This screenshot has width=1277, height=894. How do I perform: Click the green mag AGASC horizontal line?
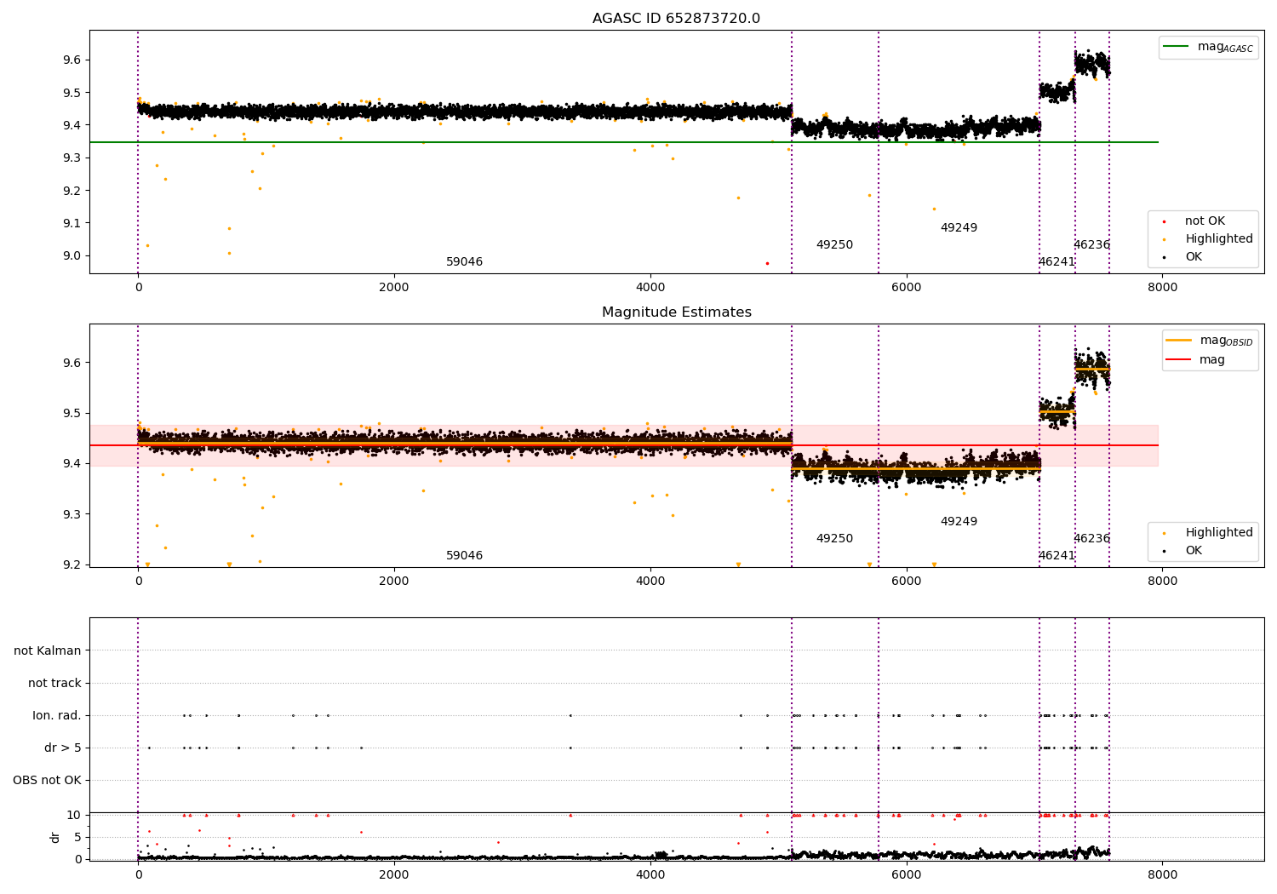tap(624, 142)
